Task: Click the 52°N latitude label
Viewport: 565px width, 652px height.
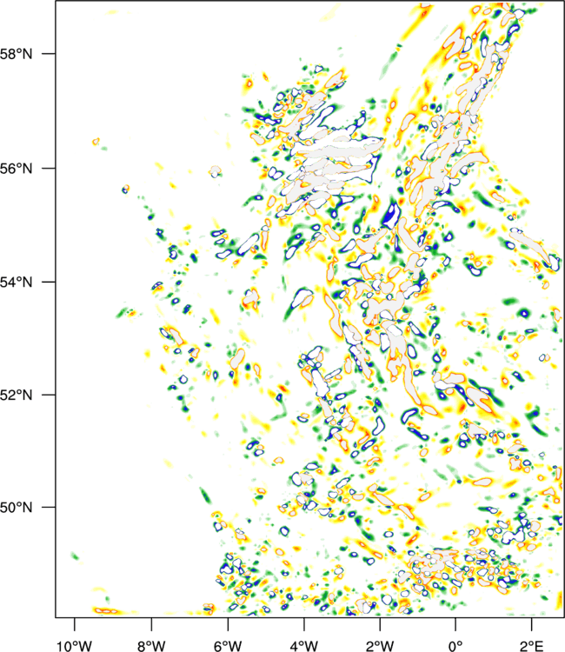Action: click(x=16, y=395)
